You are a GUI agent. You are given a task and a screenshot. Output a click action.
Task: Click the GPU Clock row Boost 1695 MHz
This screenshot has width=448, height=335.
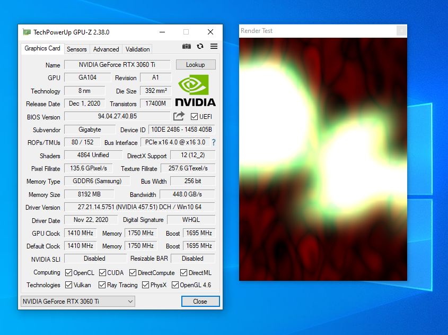coord(199,233)
